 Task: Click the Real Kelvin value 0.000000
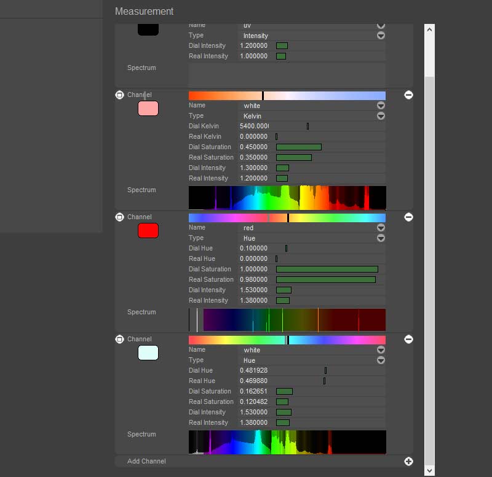coord(253,136)
